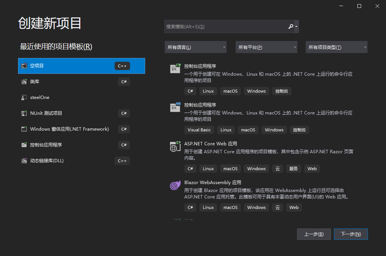386x256 pixels.
Task: Select Blazor WebAssembly 应用 template
Action: pos(213,183)
